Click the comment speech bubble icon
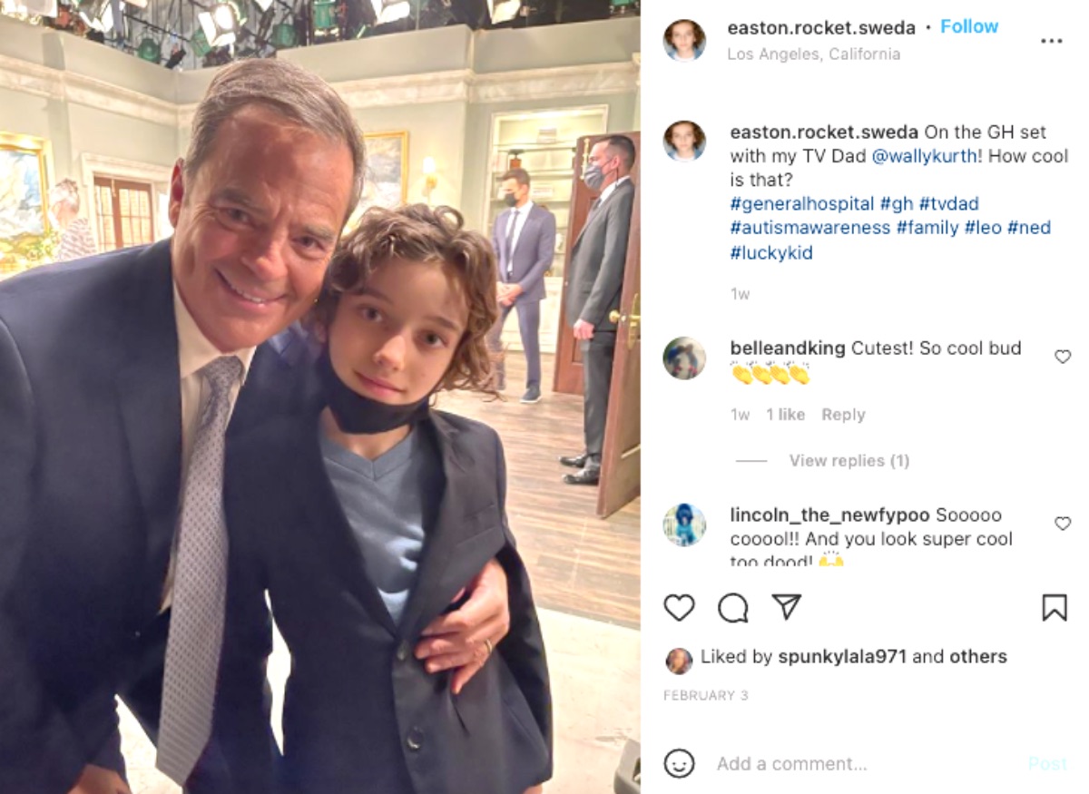1089x794 pixels. 732,607
